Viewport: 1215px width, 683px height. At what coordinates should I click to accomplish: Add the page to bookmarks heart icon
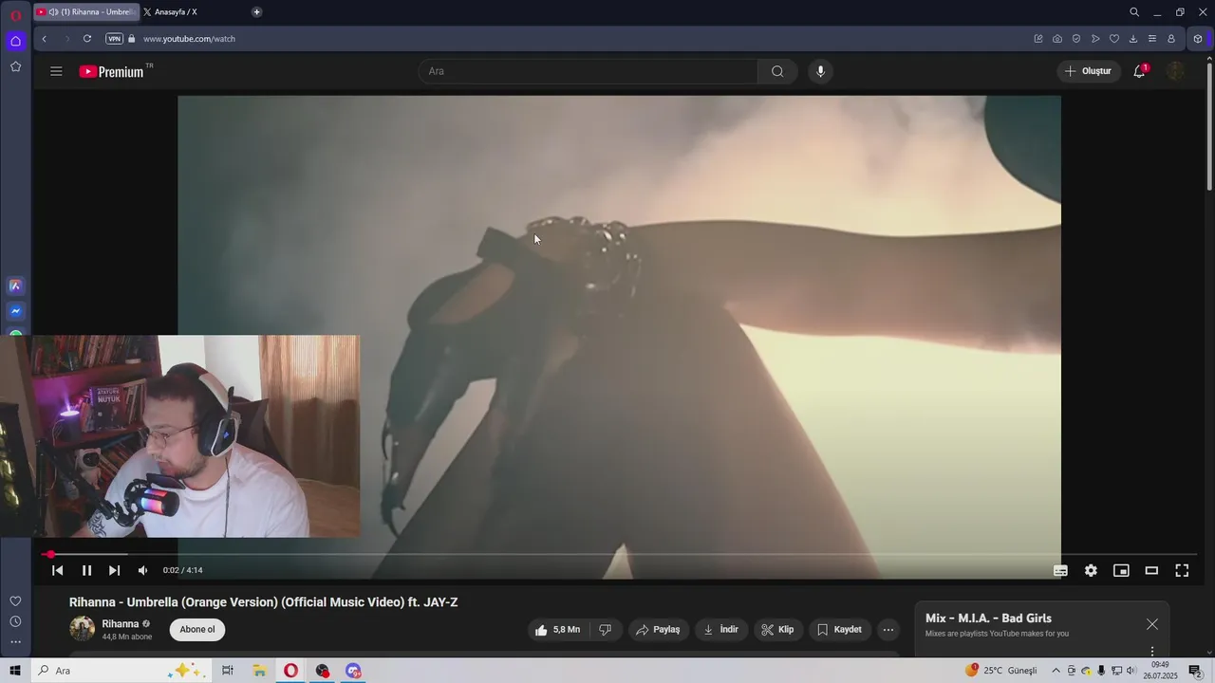coord(1114,39)
